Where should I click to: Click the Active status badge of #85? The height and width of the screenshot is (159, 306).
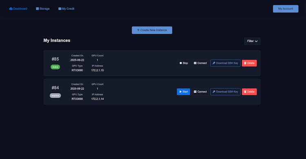55,67
